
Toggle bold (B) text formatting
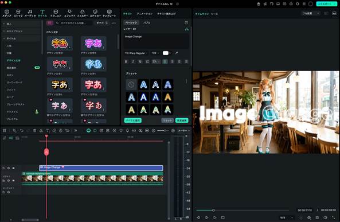(x=126, y=62)
